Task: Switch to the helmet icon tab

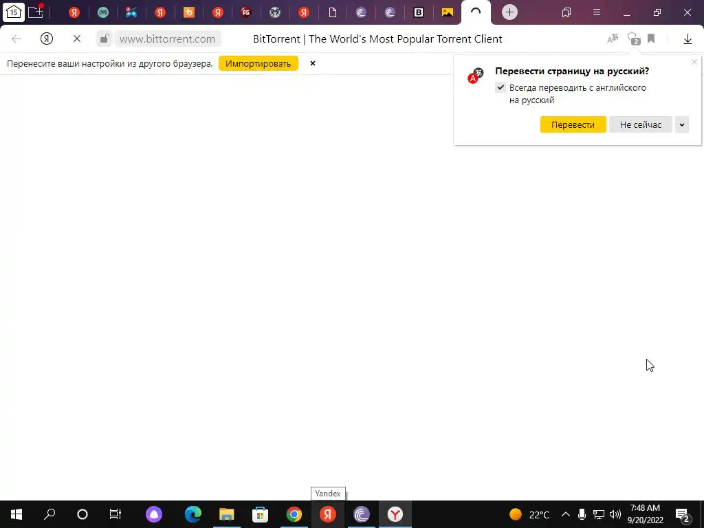Action: [x=275, y=12]
